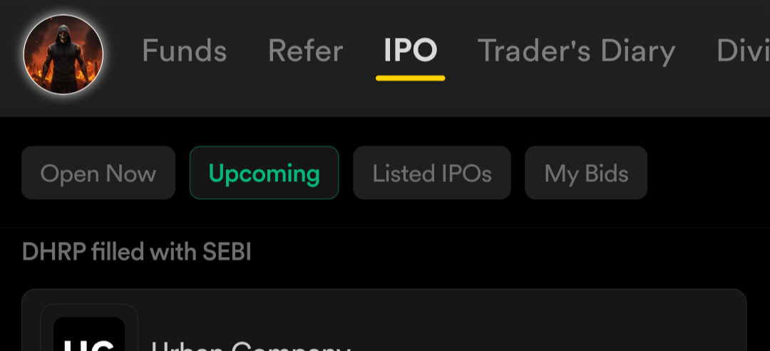Viewport: 770px width, 351px height.
Task: Click the empty right side of Urban Company card
Action: [x=565, y=325]
